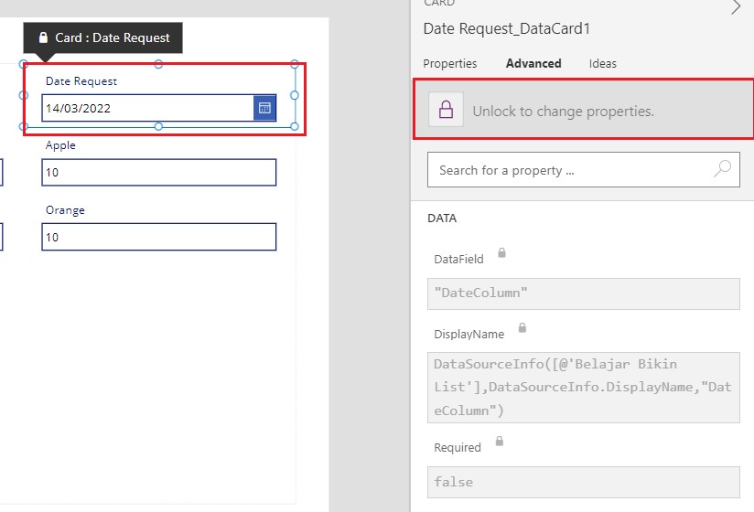
Task: Click the Required property label
Action: point(458,448)
